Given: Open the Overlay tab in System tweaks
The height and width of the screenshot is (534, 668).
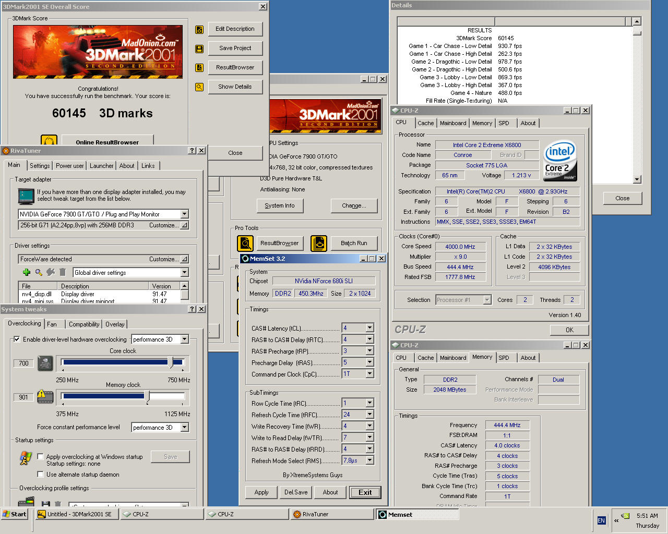Looking at the screenshot, I should point(115,324).
